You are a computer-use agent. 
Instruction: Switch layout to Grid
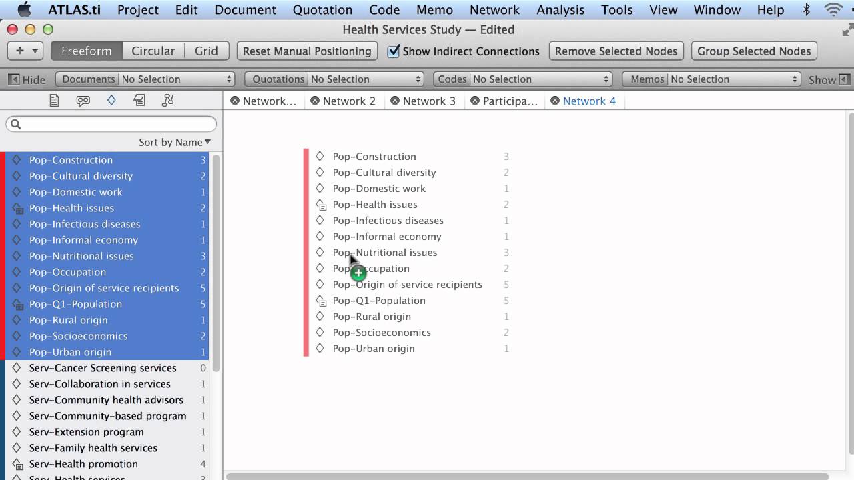[206, 51]
